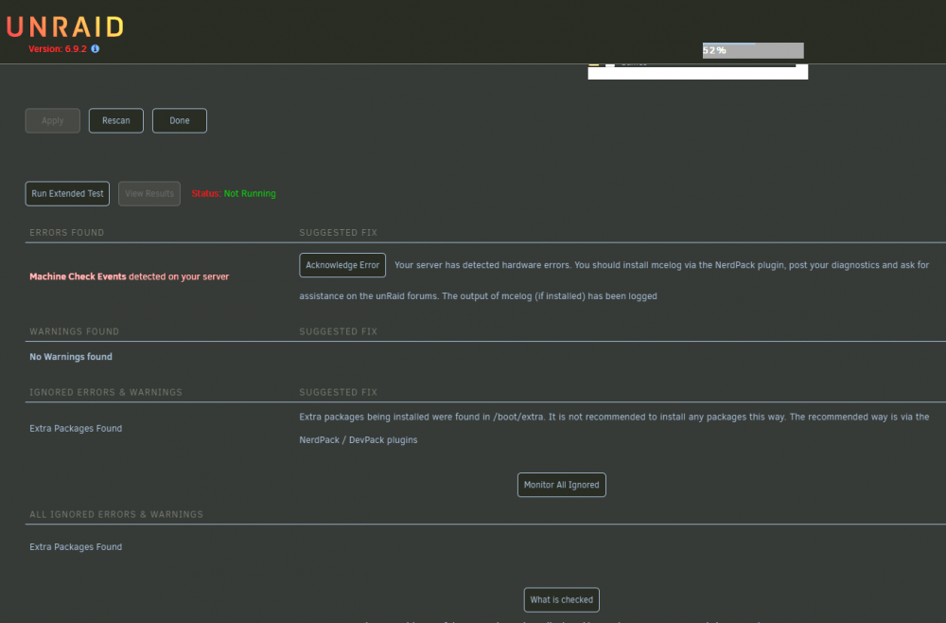This screenshot has height=623, width=946.
Task: Click Monitor All Ignored button
Action: tap(561, 485)
